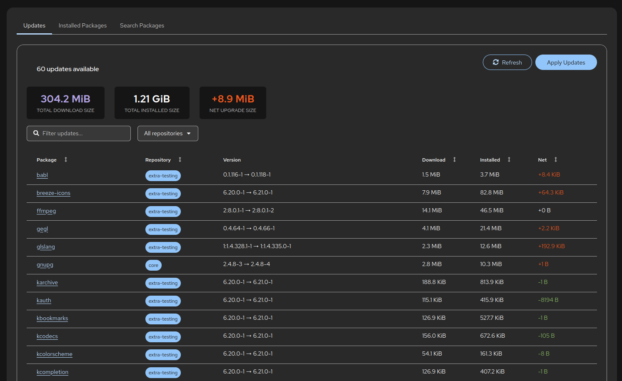Sort by Download size icon
622x381 pixels.
click(455, 159)
